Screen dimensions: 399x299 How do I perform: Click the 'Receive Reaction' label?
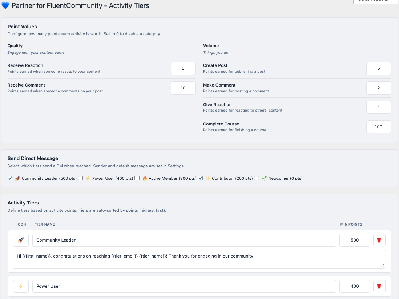click(x=25, y=65)
